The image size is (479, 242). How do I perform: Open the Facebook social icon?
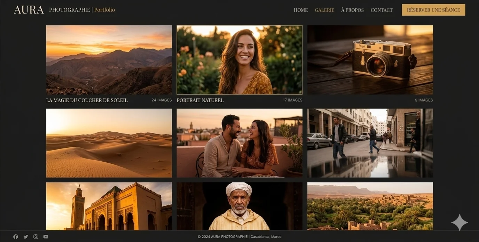point(15,237)
